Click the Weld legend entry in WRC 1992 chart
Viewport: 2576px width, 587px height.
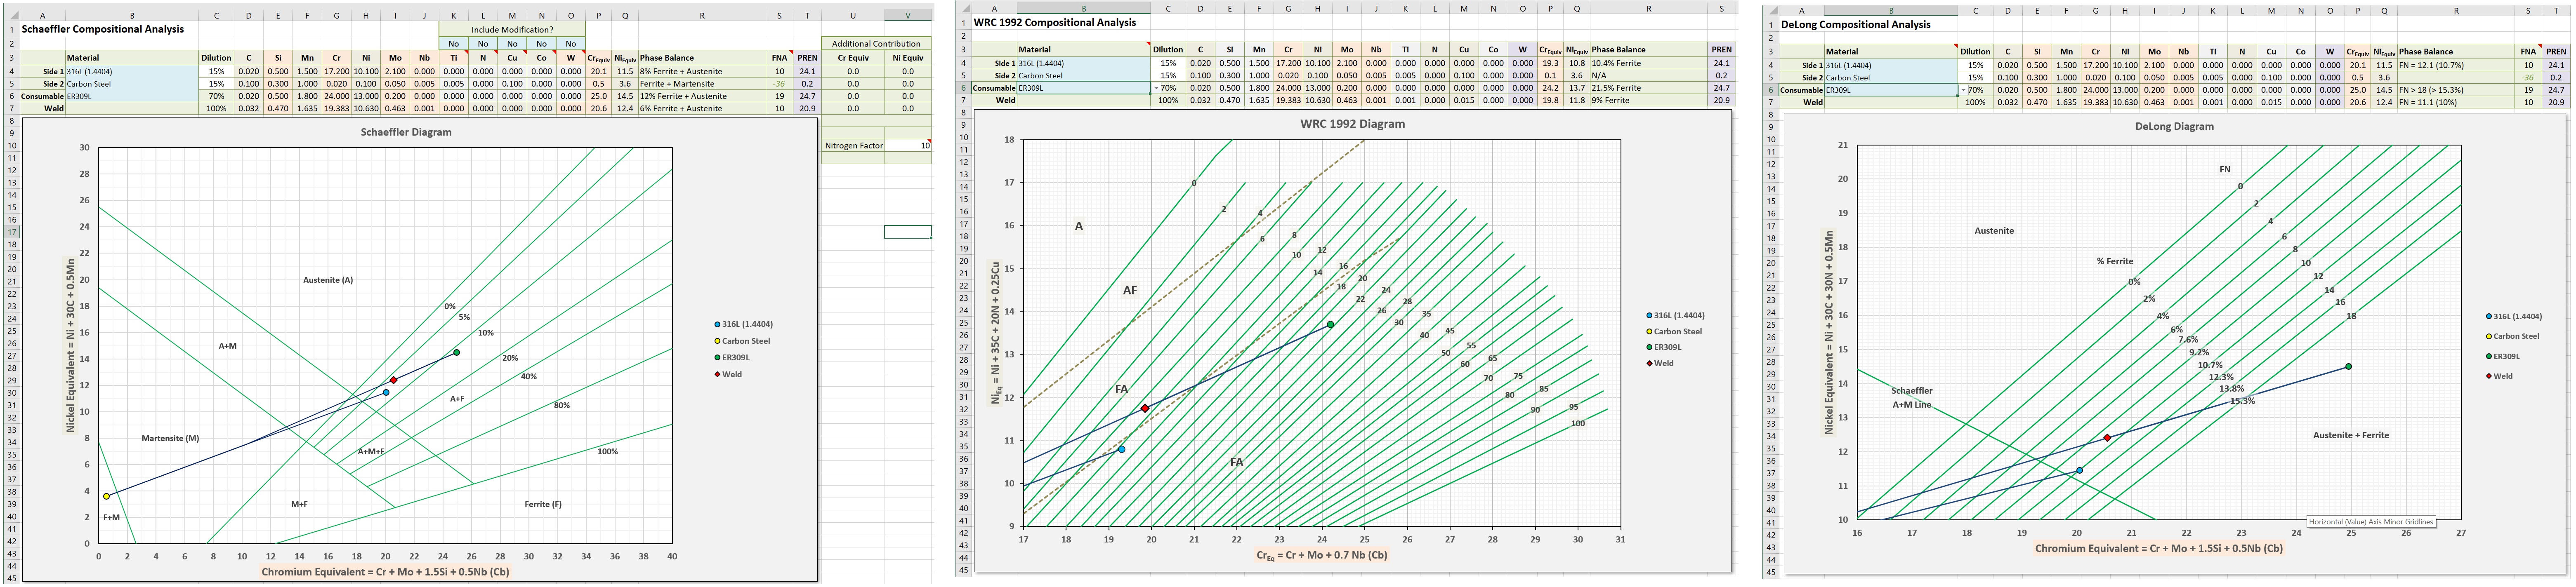(1660, 363)
